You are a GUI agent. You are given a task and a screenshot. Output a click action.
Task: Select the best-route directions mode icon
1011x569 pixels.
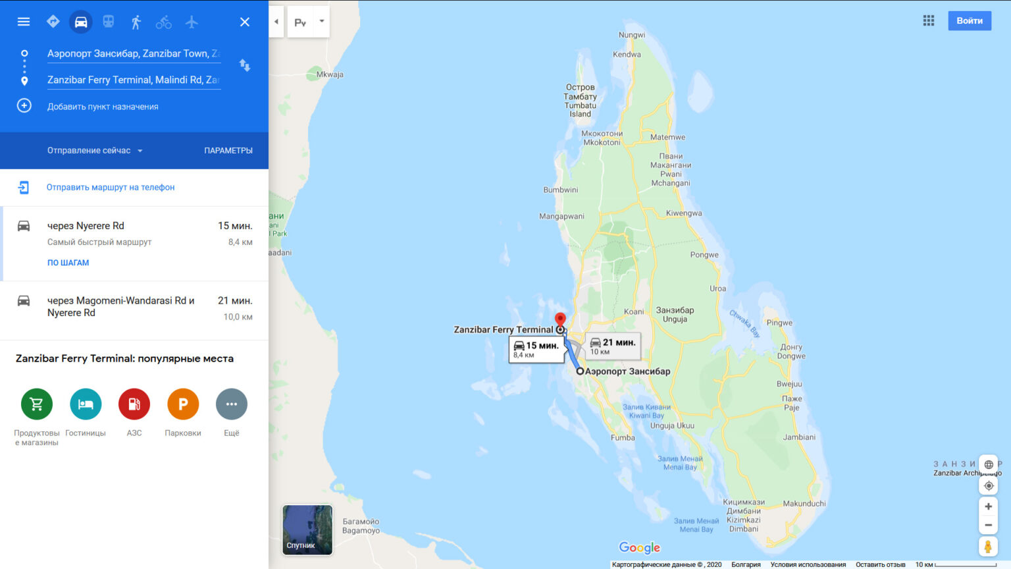pyautogui.click(x=53, y=22)
